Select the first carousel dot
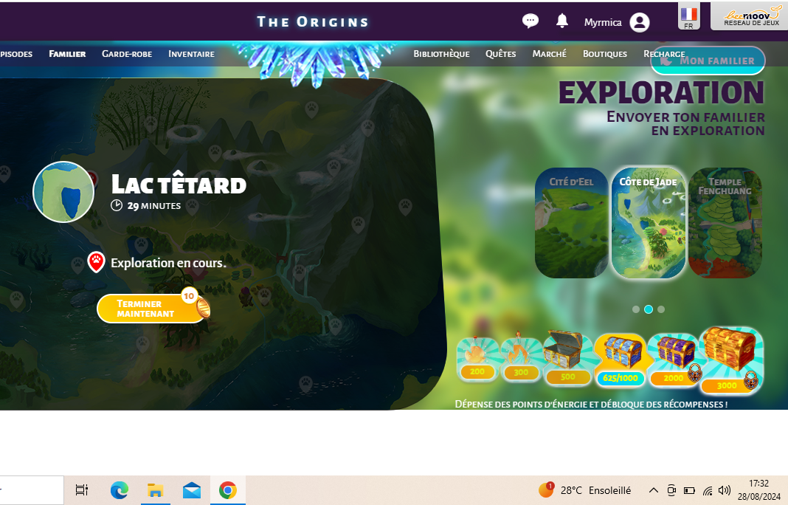788x505 pixels. coord(636,309)
